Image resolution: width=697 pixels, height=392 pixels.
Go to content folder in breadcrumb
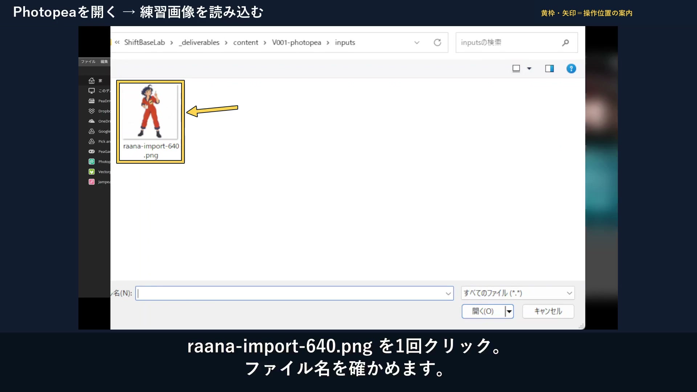[x=246, y=42]
